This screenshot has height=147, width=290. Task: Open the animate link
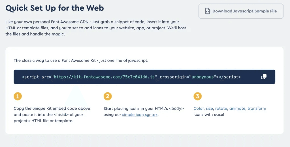click(237, 109)
